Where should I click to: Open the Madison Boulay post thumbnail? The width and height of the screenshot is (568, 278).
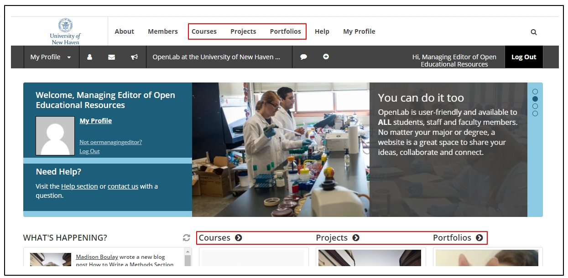(51, 260)
